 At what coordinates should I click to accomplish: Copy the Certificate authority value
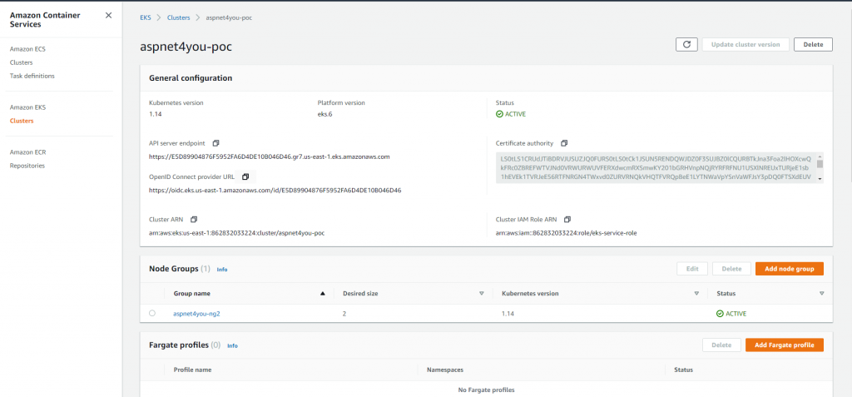point(563,143)
